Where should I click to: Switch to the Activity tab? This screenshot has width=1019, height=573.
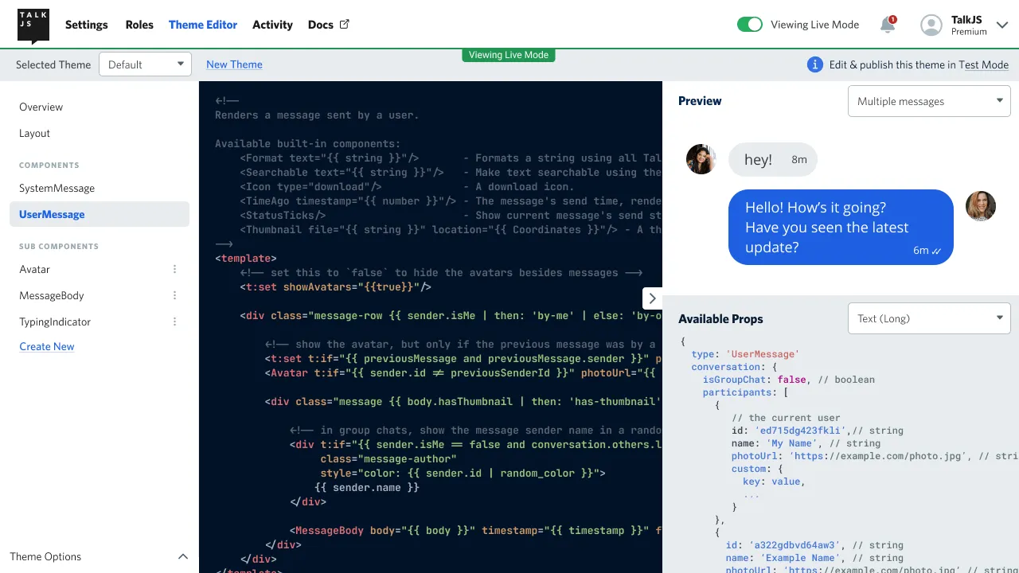coord(272,25)
